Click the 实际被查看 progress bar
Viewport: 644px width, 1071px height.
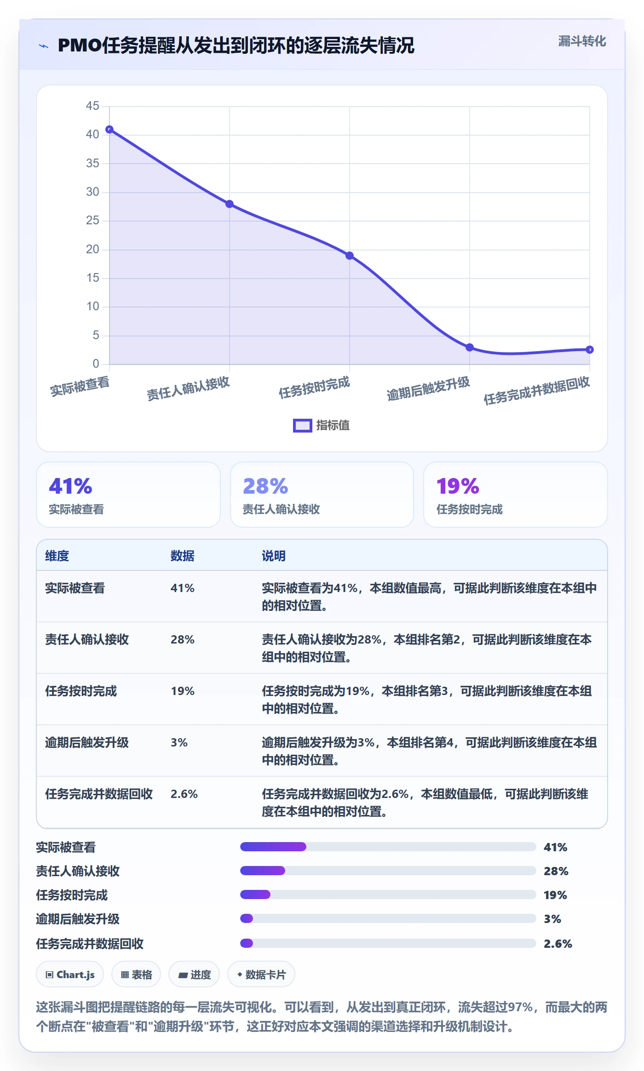pyautogui.click(x=388, y=847)
